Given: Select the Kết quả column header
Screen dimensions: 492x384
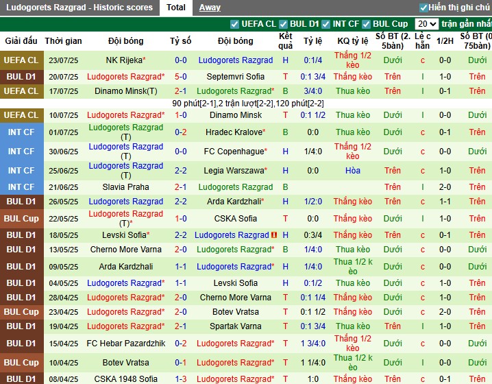Looking at the screenshot, I should (285, 41).
